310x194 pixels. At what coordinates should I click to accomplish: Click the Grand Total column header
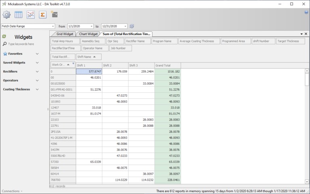point(168,65)
